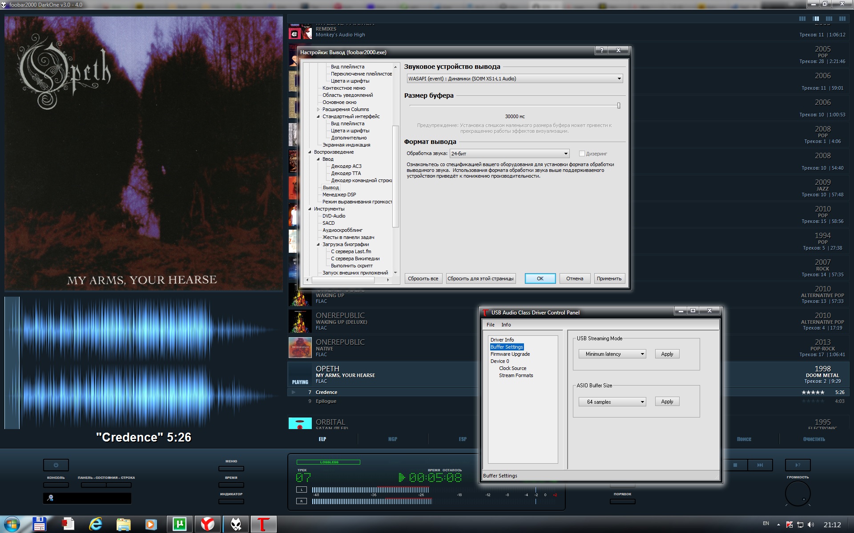Click the red T driver icon in the taskbar
The image size is (854, 533).
(263, 524)
